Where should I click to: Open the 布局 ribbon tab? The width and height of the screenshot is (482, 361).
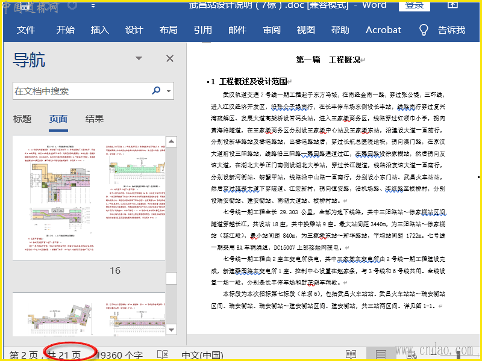tap(169, 29)
